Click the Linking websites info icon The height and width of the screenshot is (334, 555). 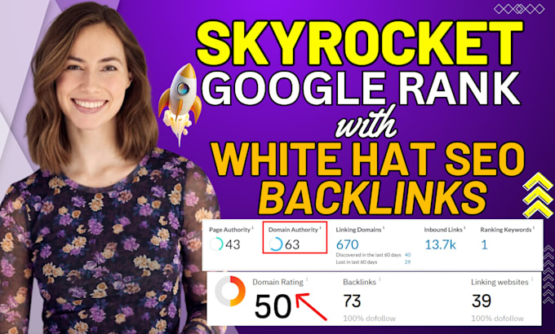[532, 280]
